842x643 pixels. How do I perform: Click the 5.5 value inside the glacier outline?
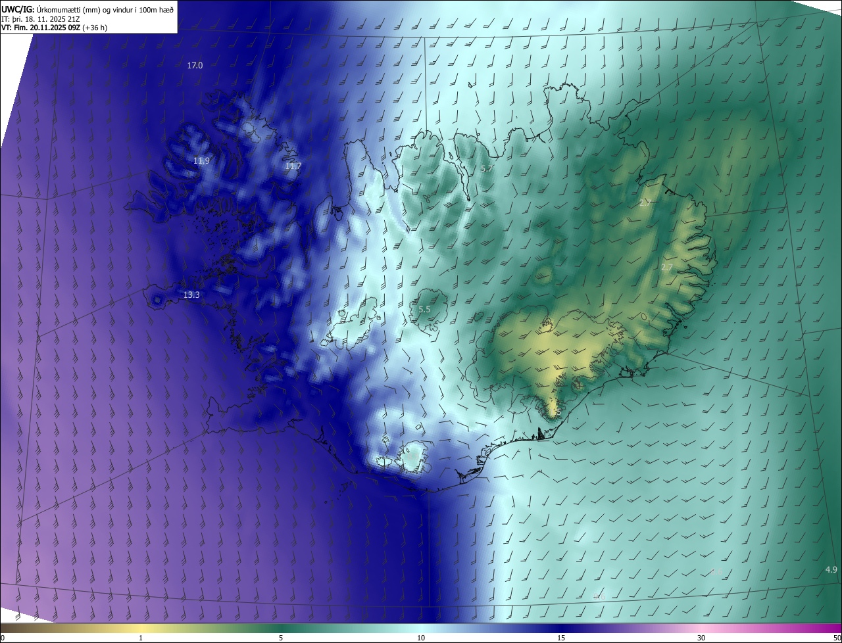click(x=424, y=310)
